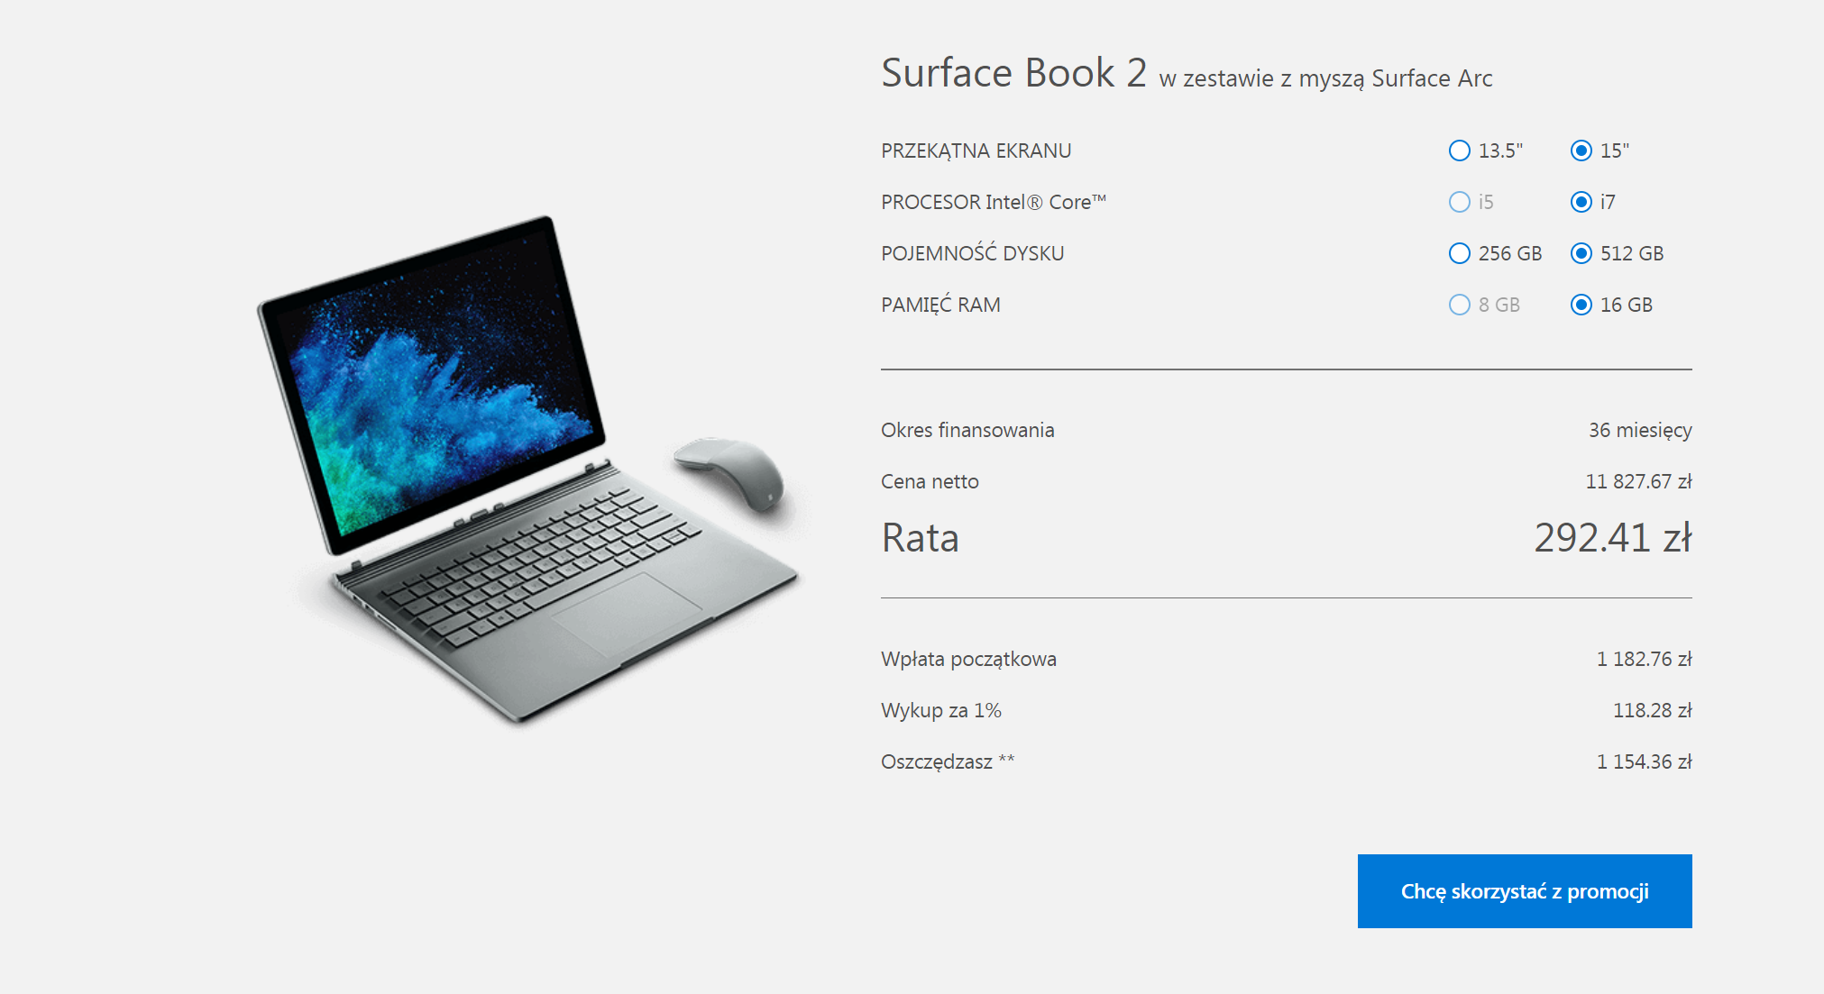
Task: Click the Surface Book 2 laptop image
Action: 523,469
